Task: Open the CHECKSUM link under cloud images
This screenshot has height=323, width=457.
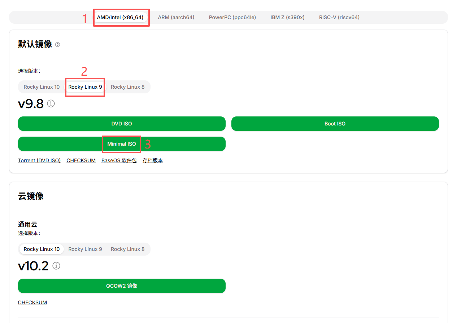Action: pos(32,302)
